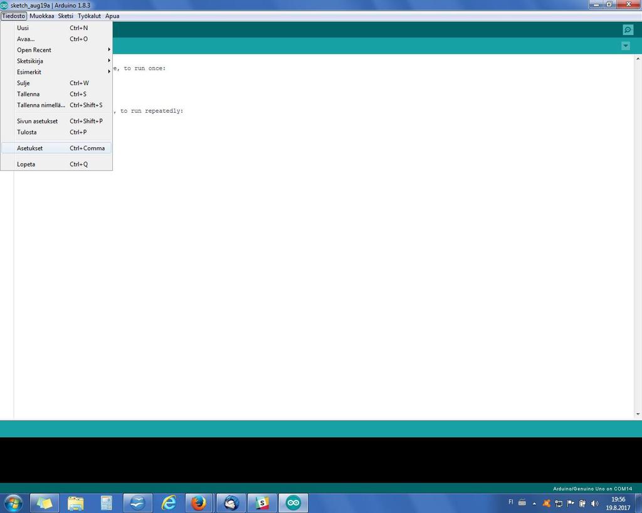Click 'to run repeatedly:' comment in editor
This screenshot has width=642, height=513.
click(152, 111)
